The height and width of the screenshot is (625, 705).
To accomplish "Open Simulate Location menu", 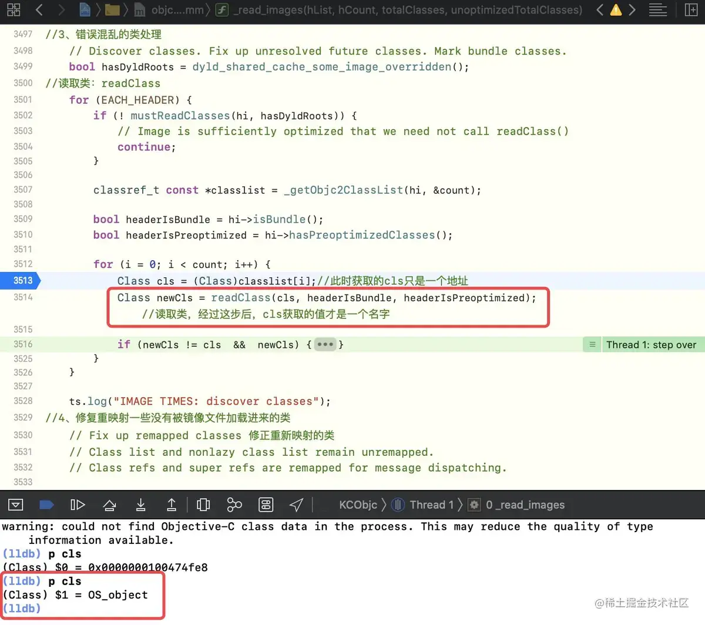I will tap(297, 505).
